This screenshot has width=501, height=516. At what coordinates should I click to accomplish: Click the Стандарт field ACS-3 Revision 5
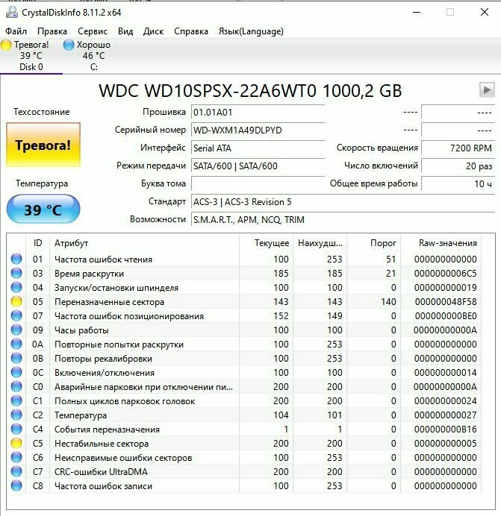coord(343,201)
